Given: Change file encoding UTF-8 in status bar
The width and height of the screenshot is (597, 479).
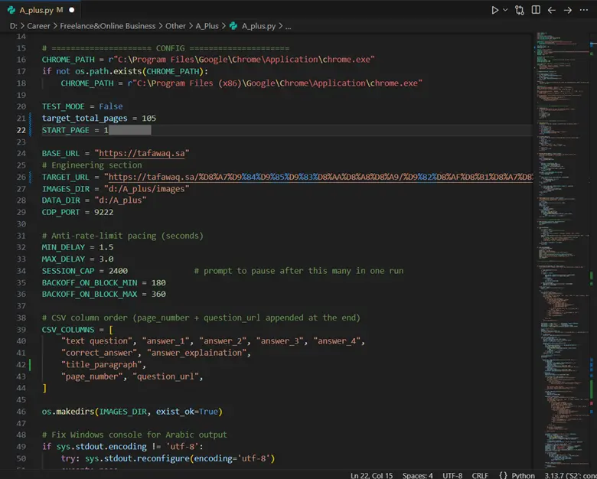Looking at the screenshot, I should click(x=452, y=475).
